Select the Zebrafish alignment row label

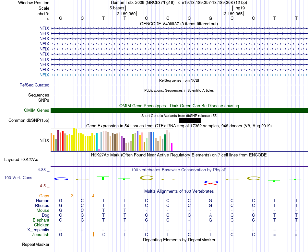41,235
